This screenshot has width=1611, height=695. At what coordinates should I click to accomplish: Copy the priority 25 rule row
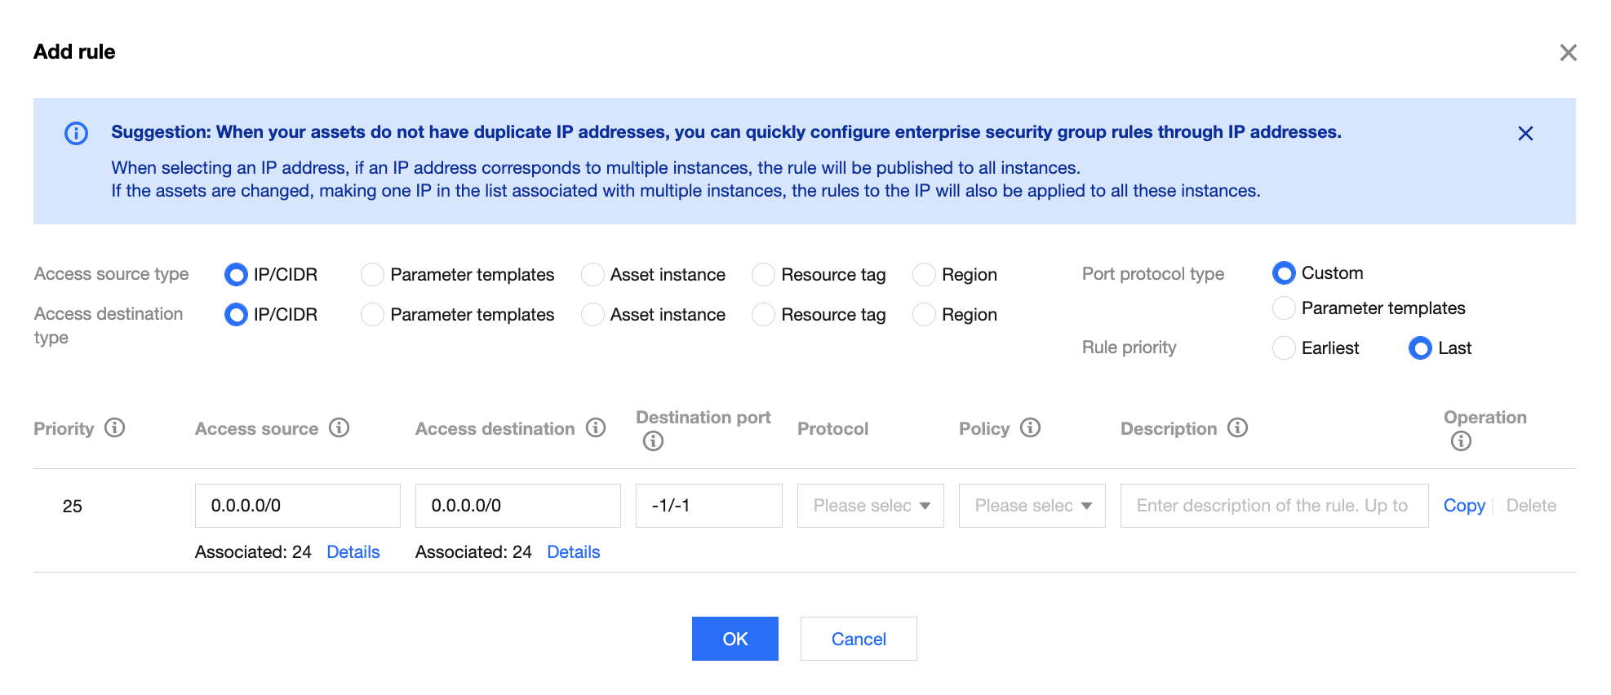click(x=1464, y=506)
